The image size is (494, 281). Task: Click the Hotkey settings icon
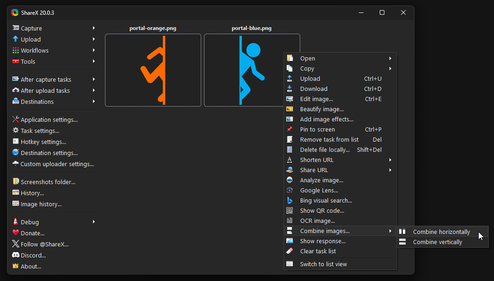click(15, 142)
